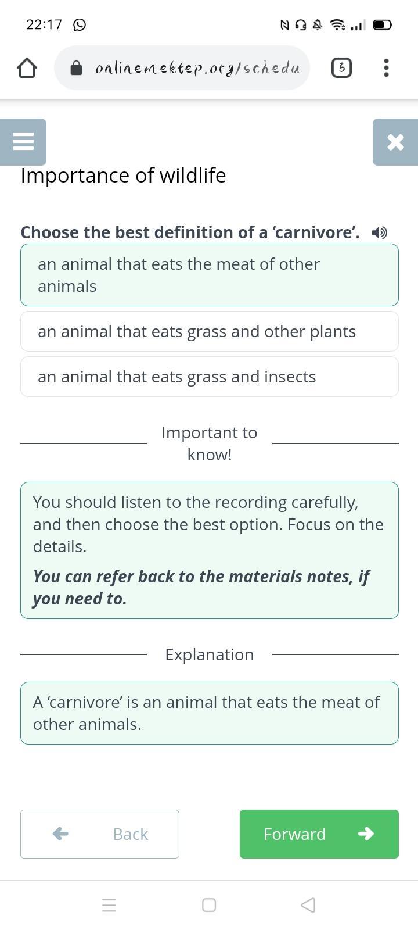
Task: Tap the Wi-Fi status icon
Action: 337,24
